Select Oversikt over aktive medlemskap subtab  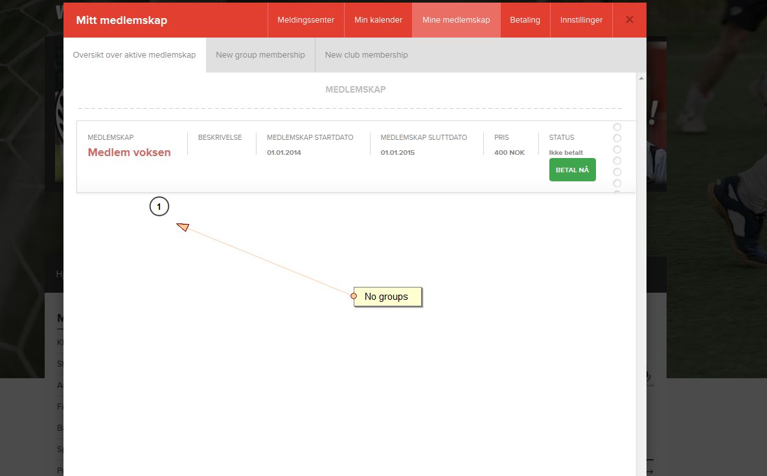(135, 55)
